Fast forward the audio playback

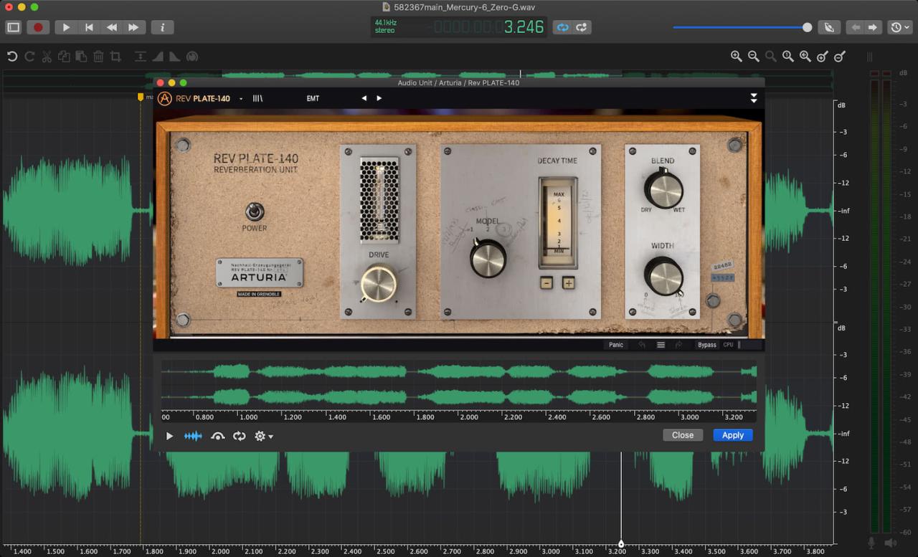pos(134,27)
